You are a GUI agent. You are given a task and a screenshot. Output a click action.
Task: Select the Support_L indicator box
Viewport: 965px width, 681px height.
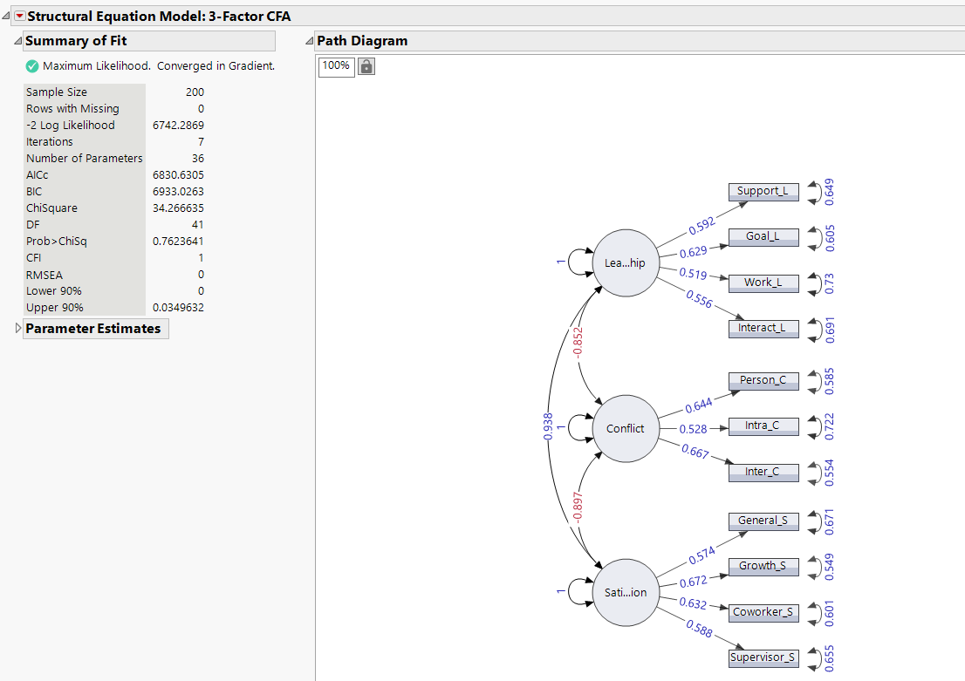click(x=763, y=192)
